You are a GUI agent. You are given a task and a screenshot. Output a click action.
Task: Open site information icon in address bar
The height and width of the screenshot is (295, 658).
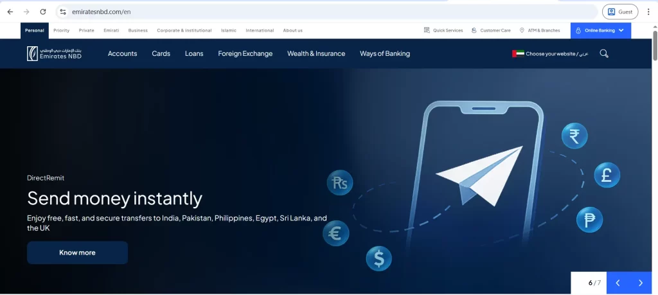63,12
